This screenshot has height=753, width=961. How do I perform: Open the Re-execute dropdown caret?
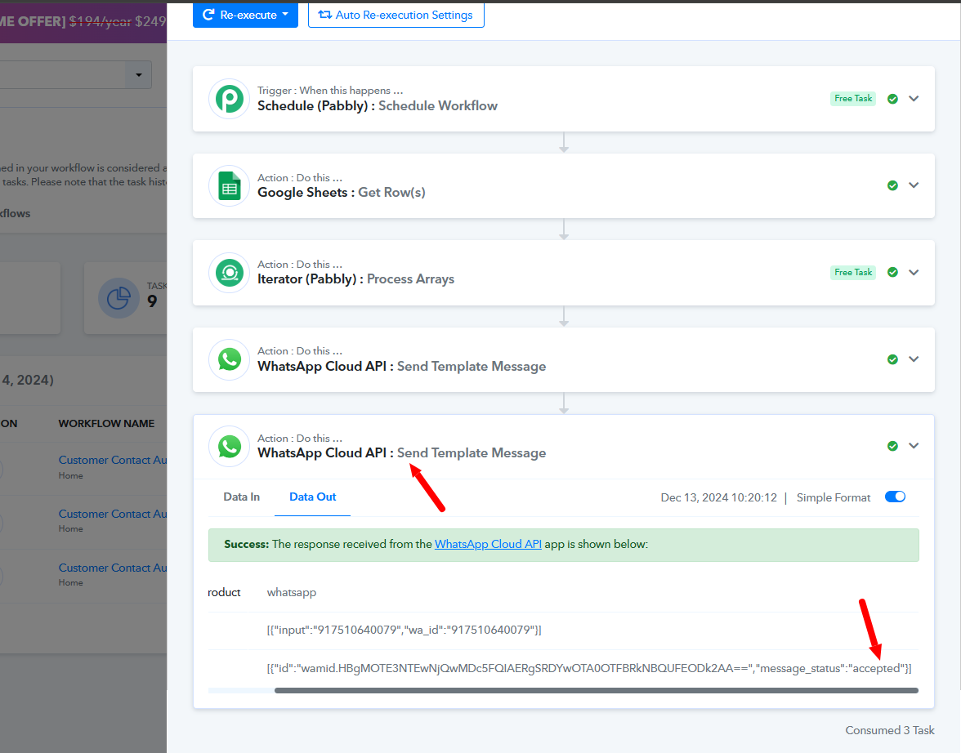coord(285,14)
